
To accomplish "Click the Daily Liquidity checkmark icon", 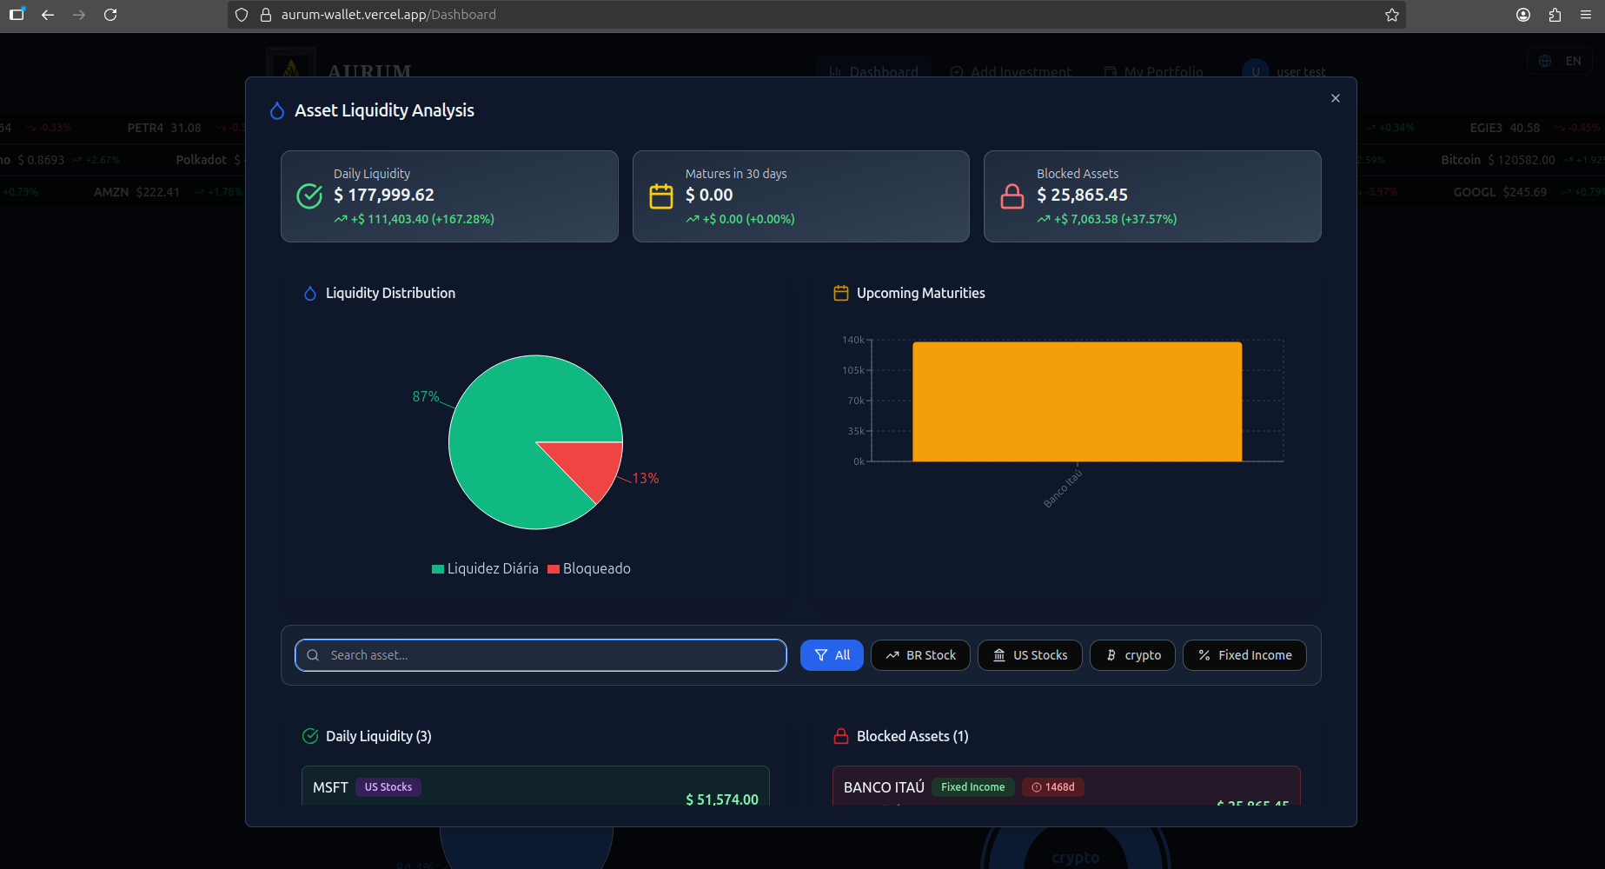I will [x=309, y=196].
